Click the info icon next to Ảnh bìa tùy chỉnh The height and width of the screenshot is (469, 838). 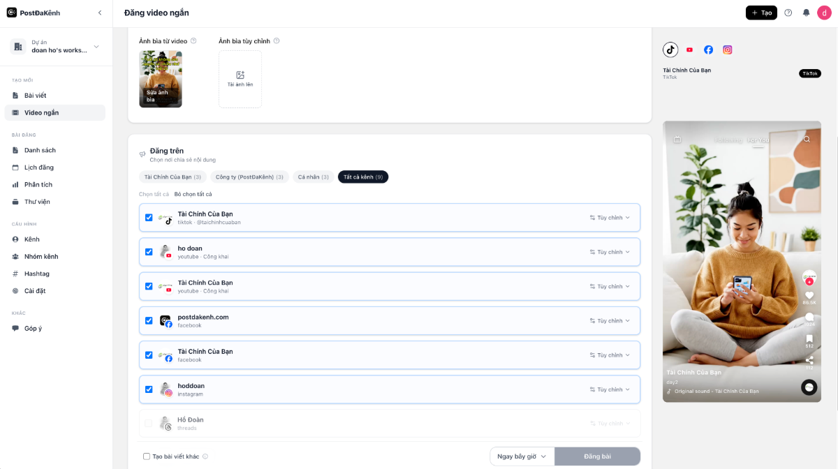(x=277, y=40)
